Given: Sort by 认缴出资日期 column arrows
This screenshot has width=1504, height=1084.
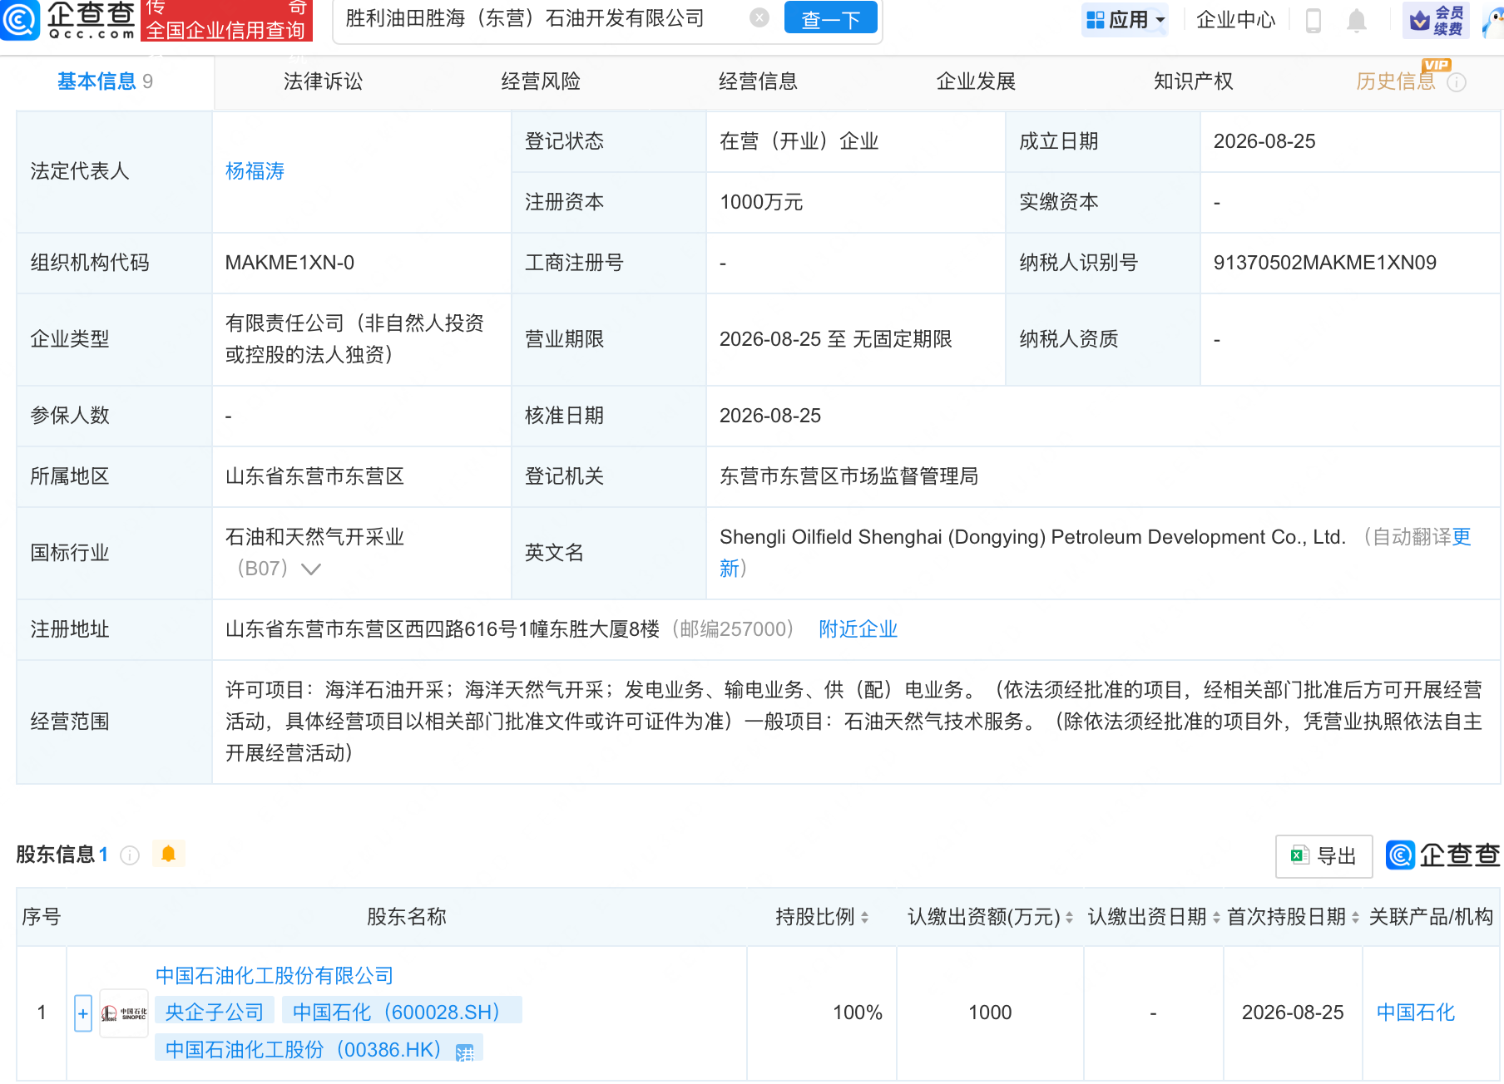Looking at the screenshot, I should (1216, 917).
